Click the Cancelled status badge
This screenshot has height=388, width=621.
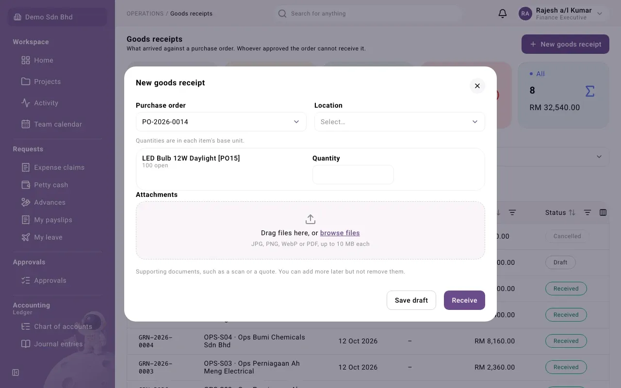click(567, 236)
